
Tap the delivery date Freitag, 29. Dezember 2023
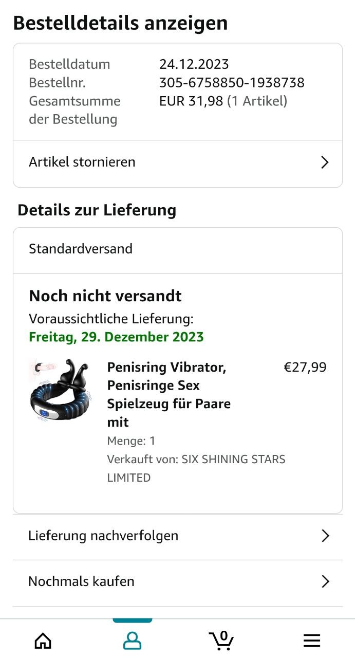116,337
